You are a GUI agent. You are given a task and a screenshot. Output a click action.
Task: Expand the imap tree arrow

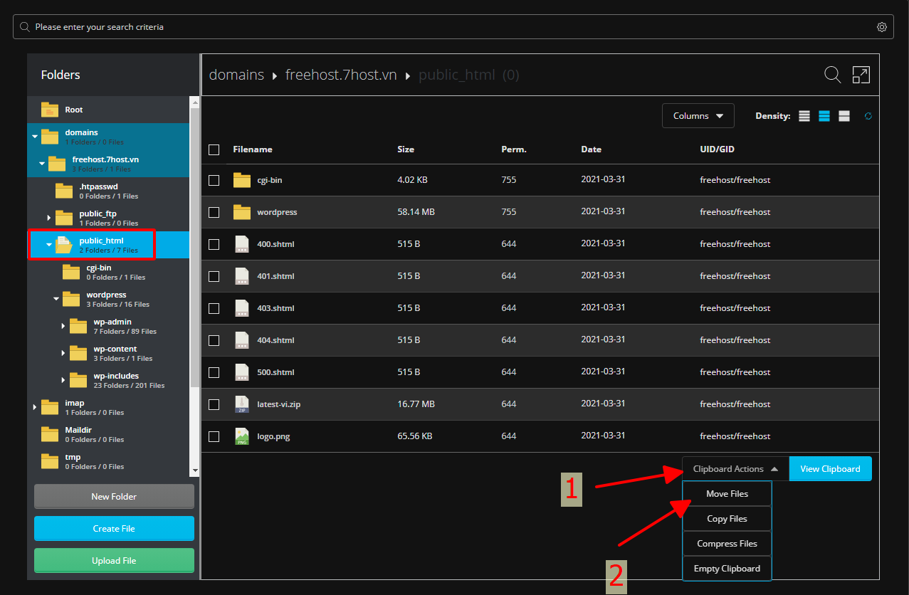pos(34,407)
